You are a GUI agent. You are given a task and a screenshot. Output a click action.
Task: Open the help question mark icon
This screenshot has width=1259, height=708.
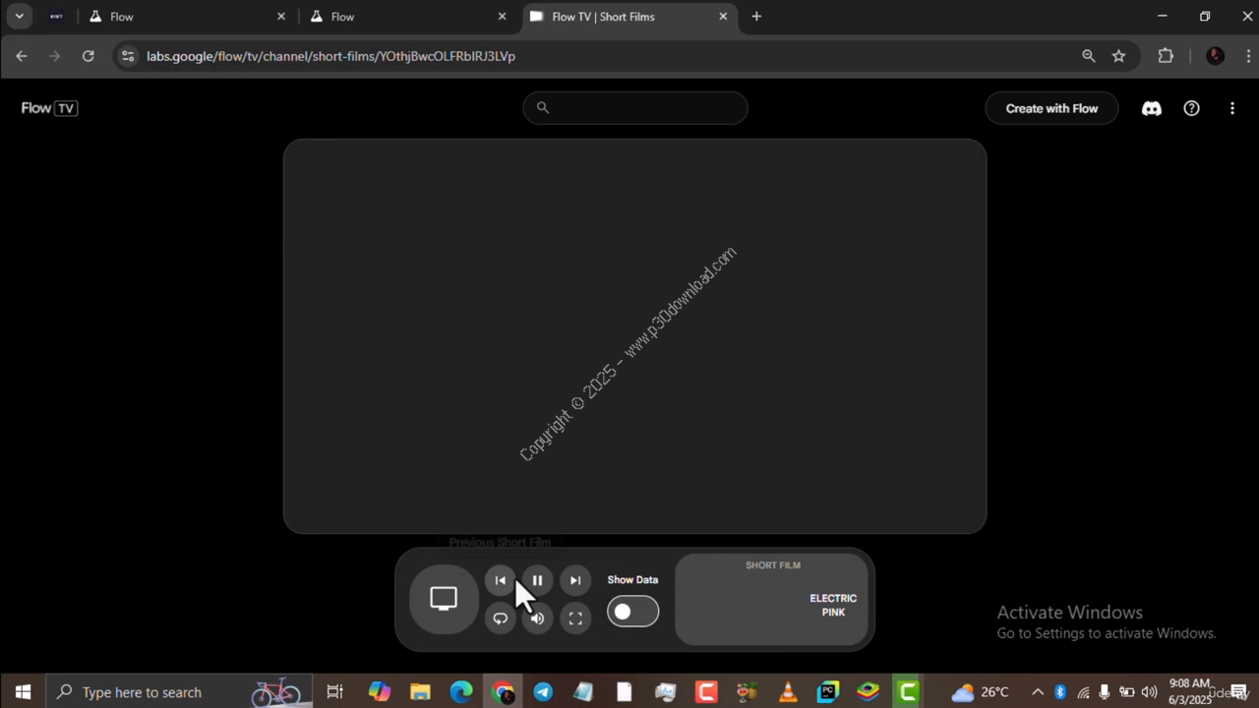coord(1191,108)
